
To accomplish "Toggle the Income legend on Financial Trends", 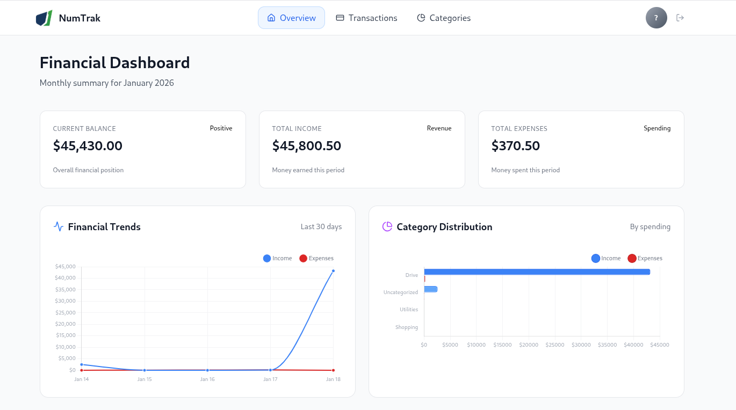I will [x=277, y=258].
